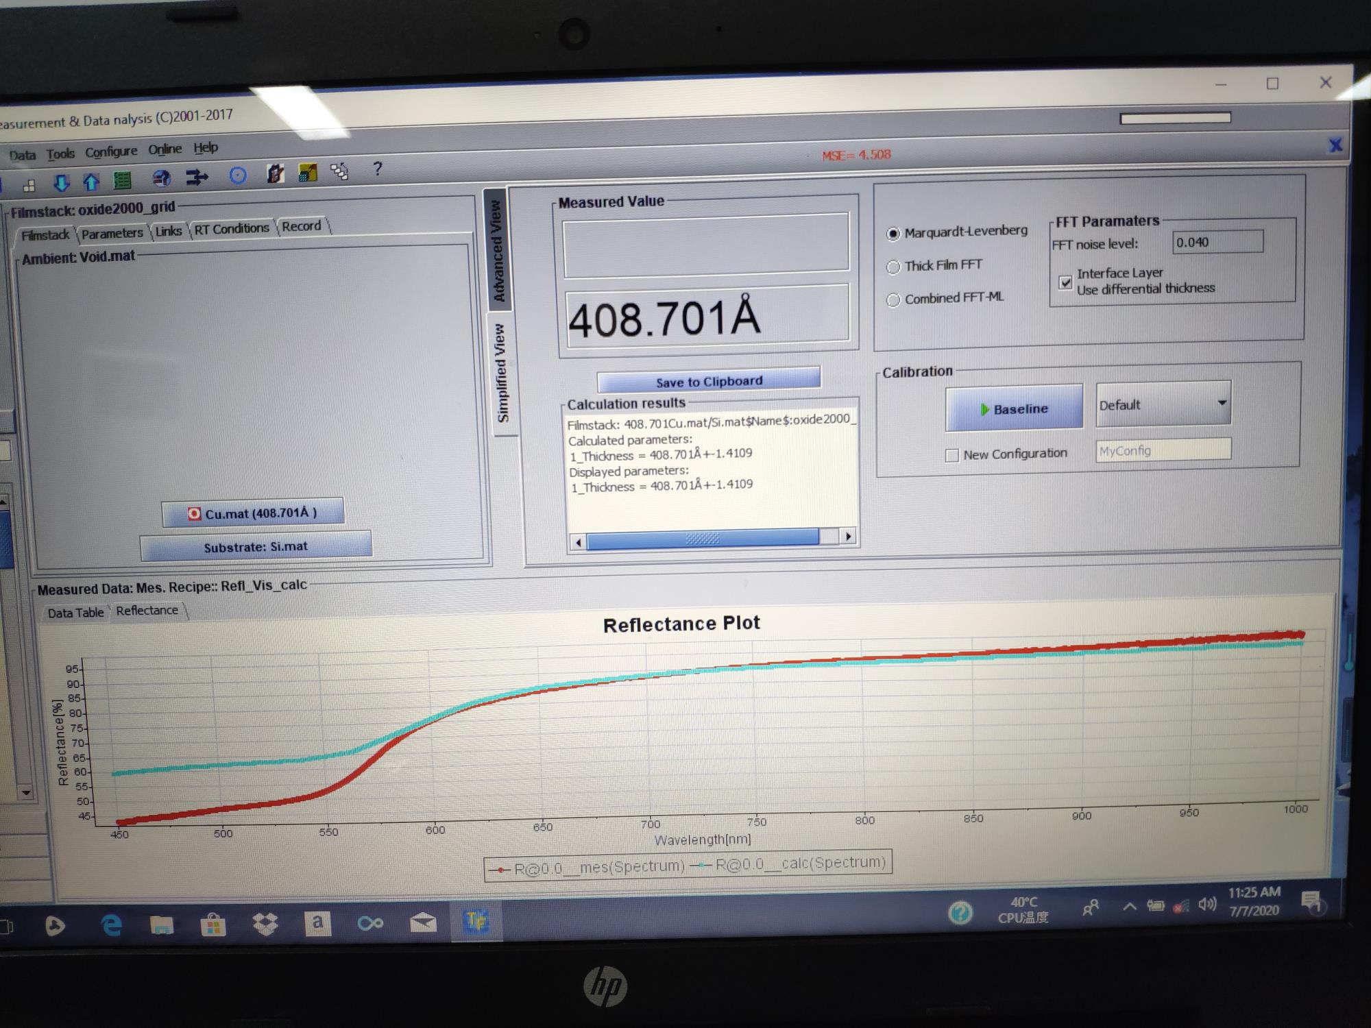
Task: Click the yellow chart with grid toolbar icon
Action: pyautogui.click(x=308, y=173)
